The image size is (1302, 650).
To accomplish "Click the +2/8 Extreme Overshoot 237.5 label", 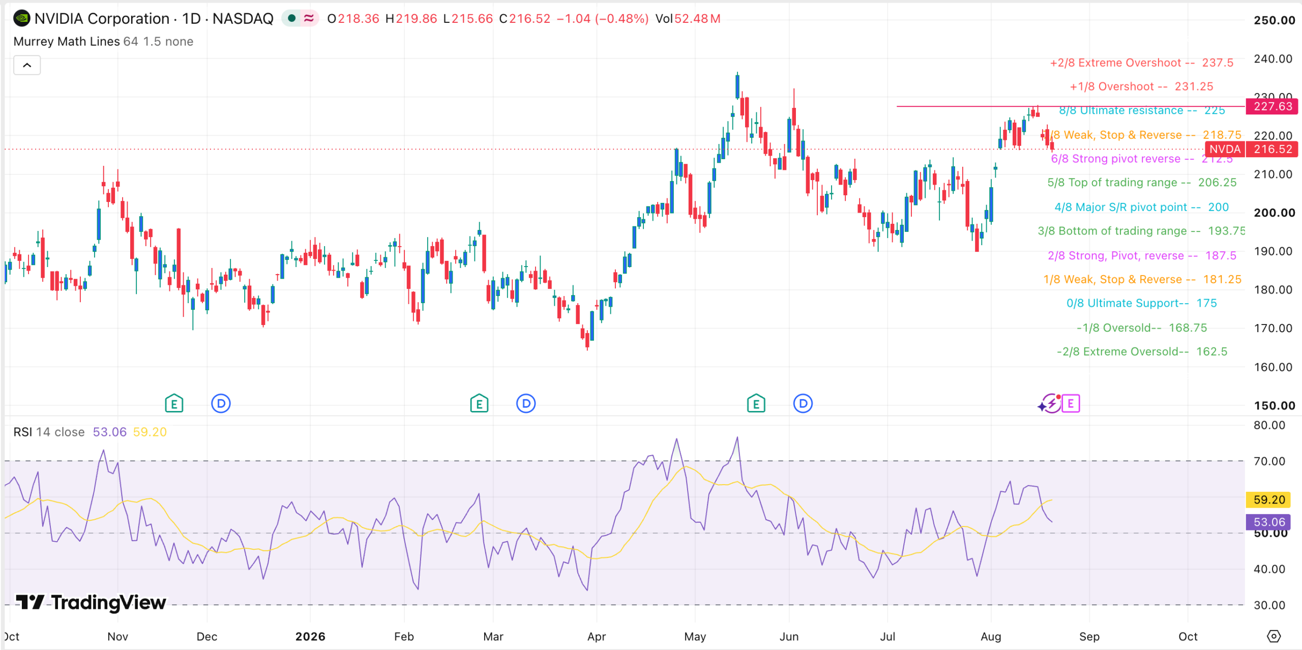I will 1142,63.
